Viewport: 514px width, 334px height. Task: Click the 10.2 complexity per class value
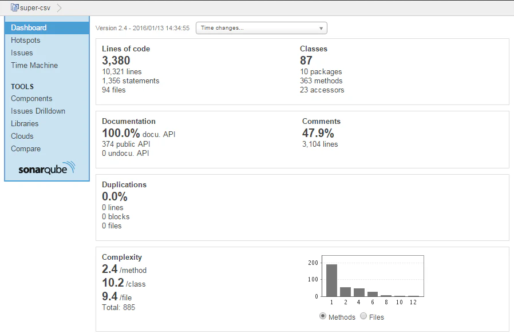point(113,283)
